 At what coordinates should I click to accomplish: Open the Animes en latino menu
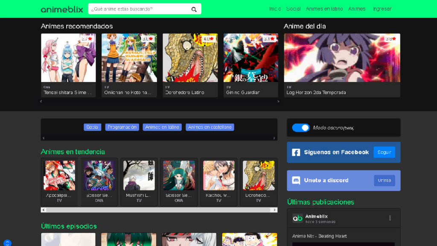[324, 9]
